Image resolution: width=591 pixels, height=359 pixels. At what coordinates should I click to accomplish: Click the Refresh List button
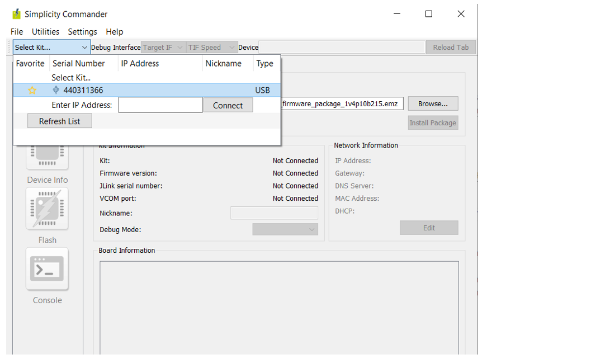(59, 121)
